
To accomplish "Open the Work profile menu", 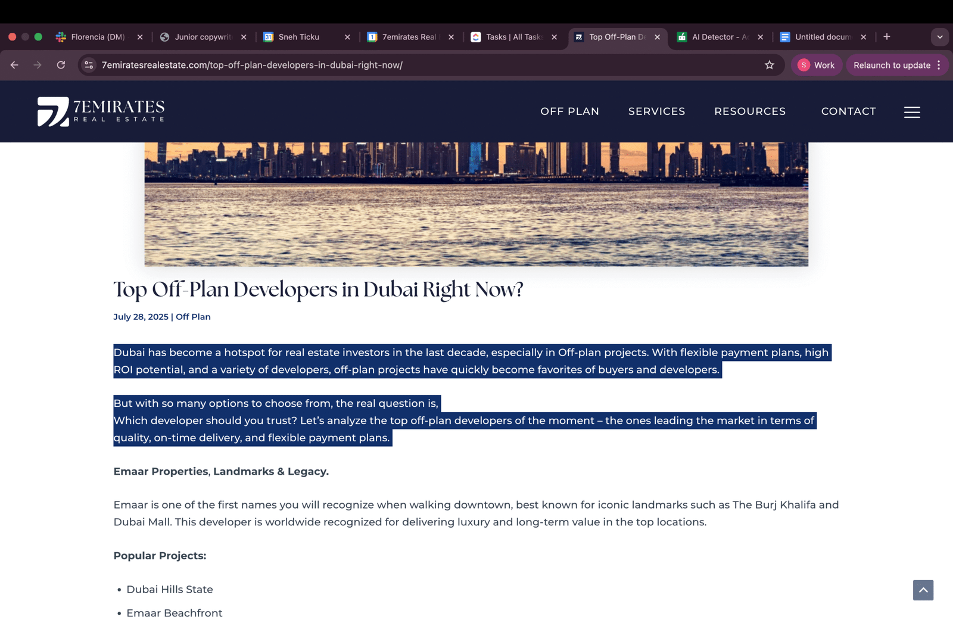I will click(x=817, y=65).
